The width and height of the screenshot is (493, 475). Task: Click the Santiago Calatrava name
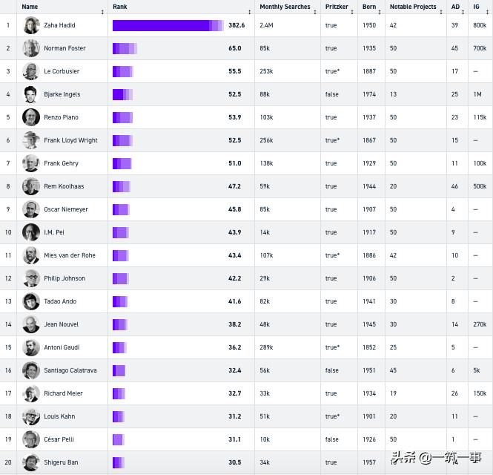(70, 370)
